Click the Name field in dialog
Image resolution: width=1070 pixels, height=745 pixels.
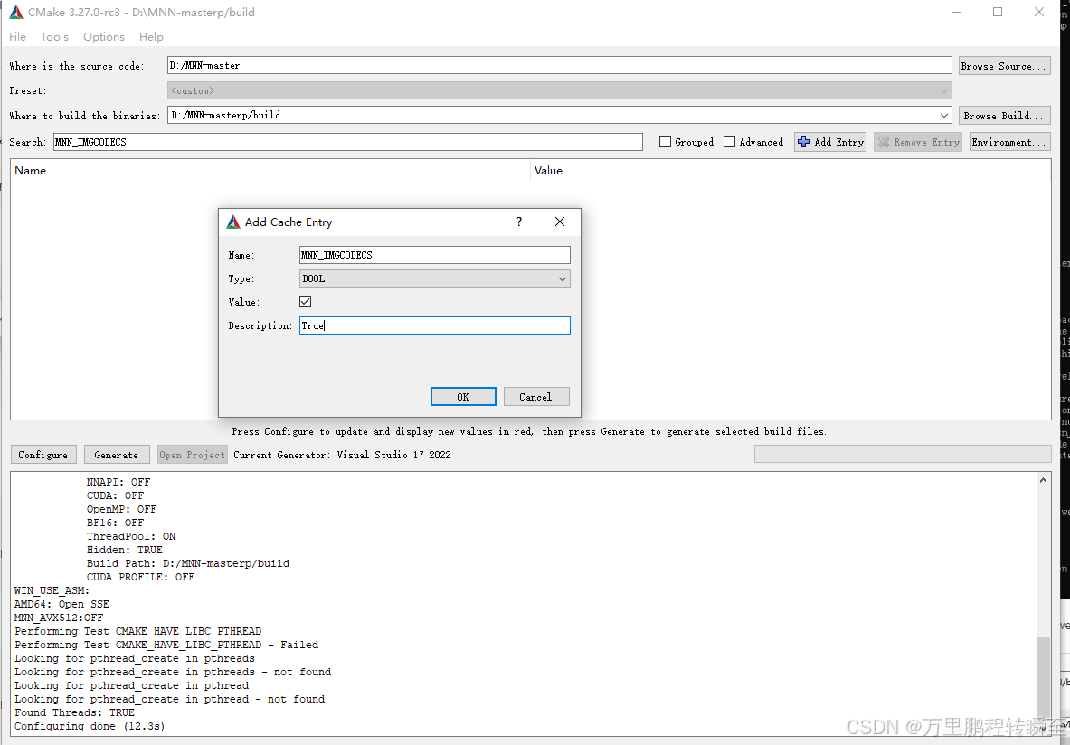click(x=435, y=255)
